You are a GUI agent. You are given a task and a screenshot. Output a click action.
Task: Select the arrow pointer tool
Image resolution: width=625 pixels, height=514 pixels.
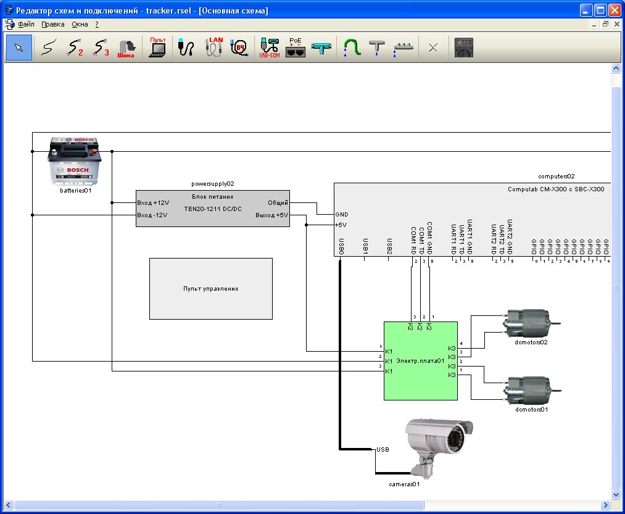coord(19,48)
